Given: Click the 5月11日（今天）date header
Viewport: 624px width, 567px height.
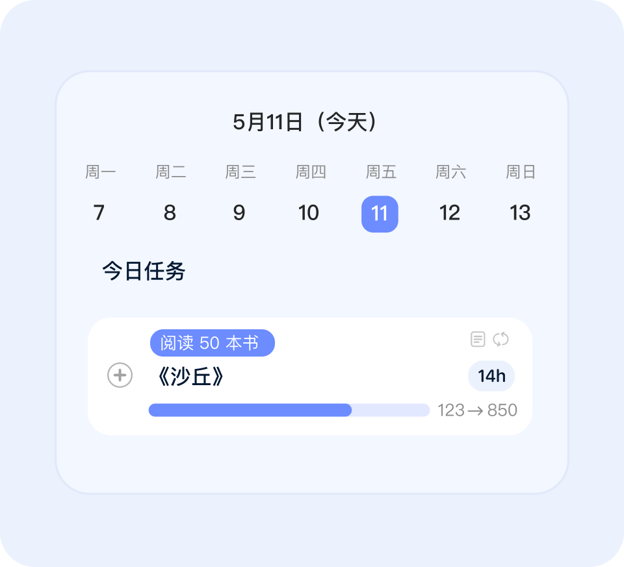Looking at the screenshot, I should pos(306,122).
